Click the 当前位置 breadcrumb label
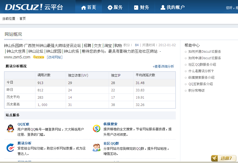The width and height of the screenshot is (238, 163). click(9, 18)
